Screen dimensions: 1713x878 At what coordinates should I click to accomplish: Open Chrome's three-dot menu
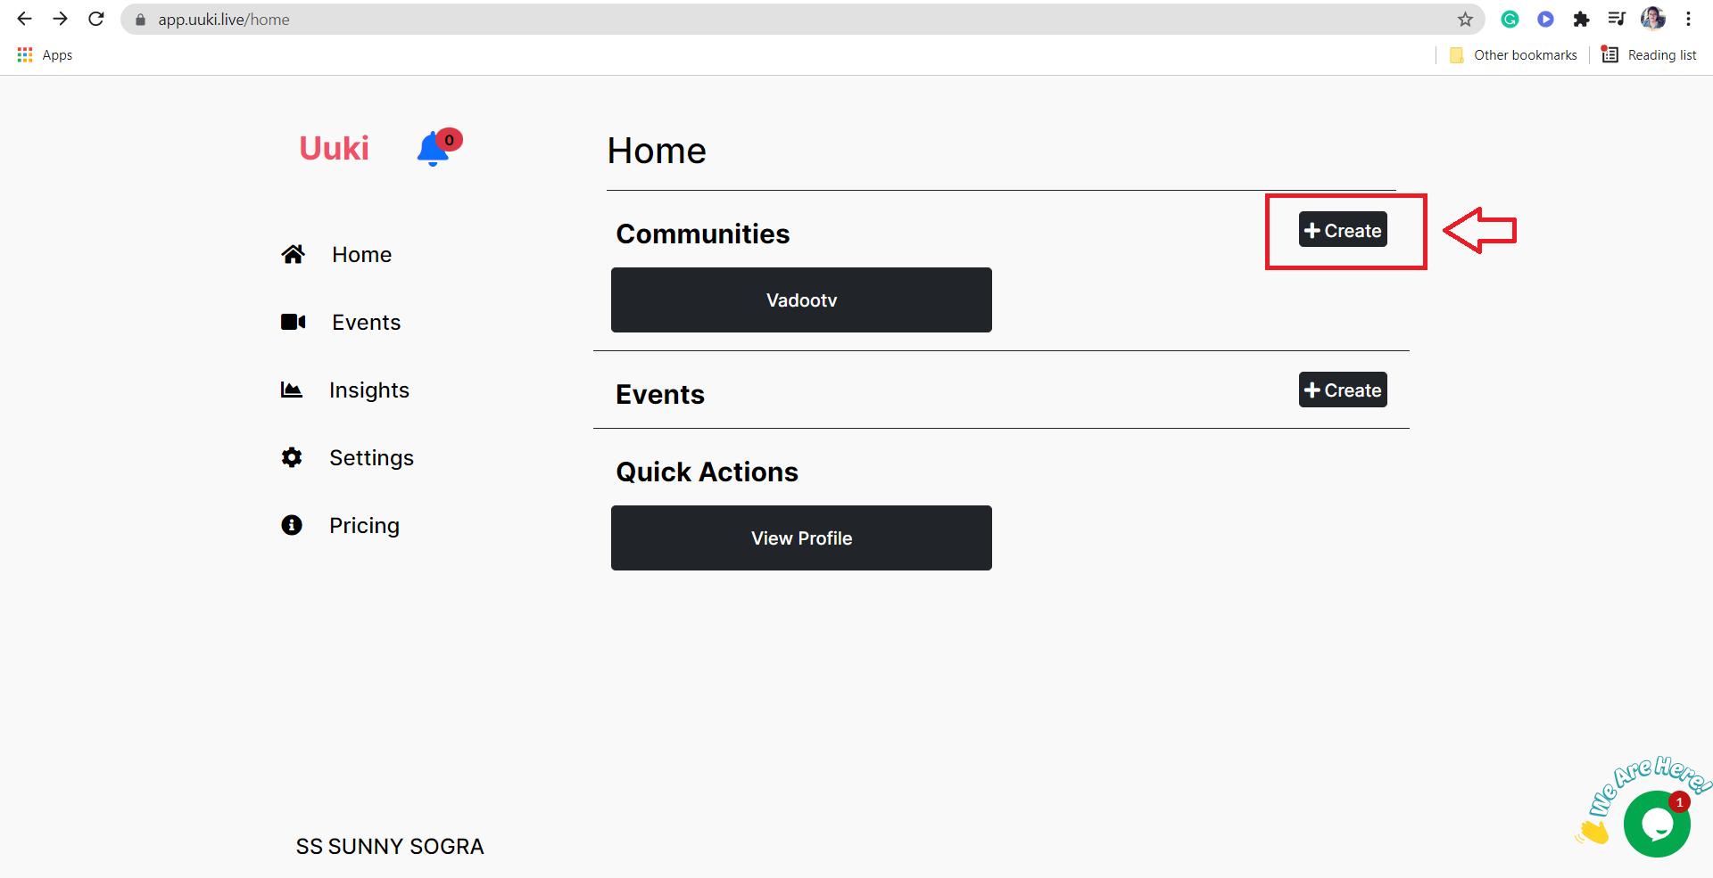pos(1688,19)
